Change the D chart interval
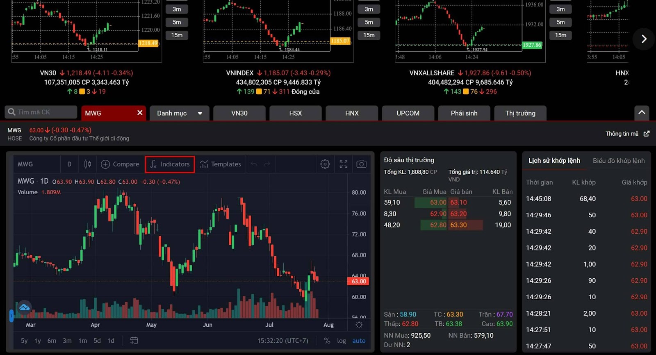This screenshot has height=355, width=656. pos(69,164)
